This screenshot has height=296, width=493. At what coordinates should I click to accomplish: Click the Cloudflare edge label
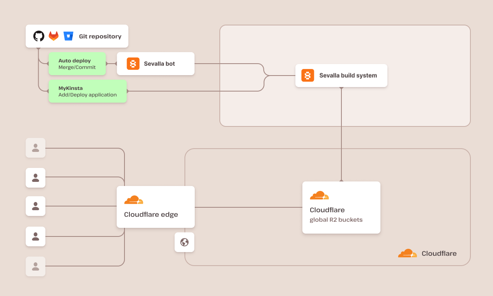(x=151, y=214)
